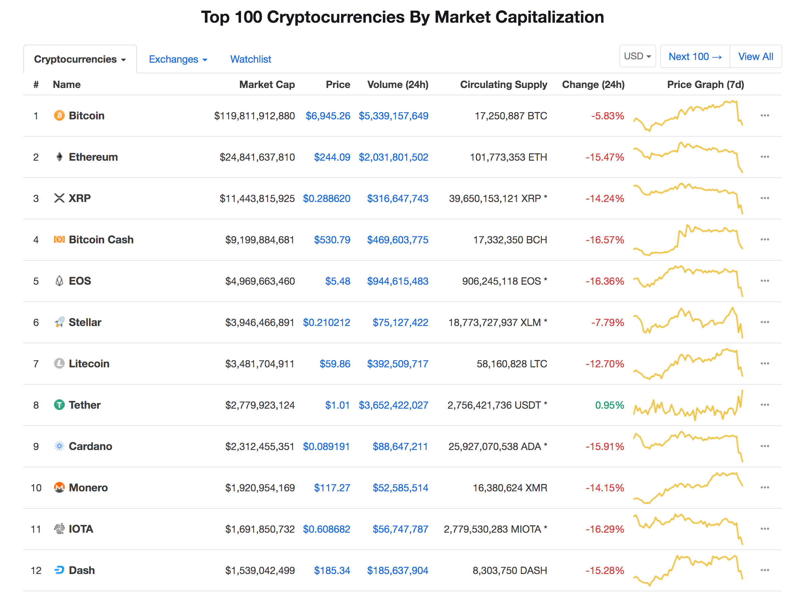
Task: Click the Bitcoin Cash logo icon
Action: pyautogui.click(x=59, y=239)
